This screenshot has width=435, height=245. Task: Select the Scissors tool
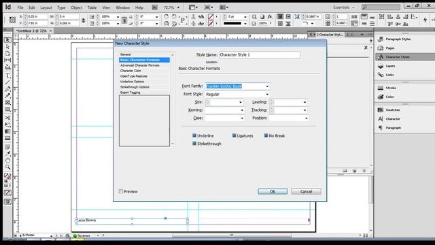7,118
